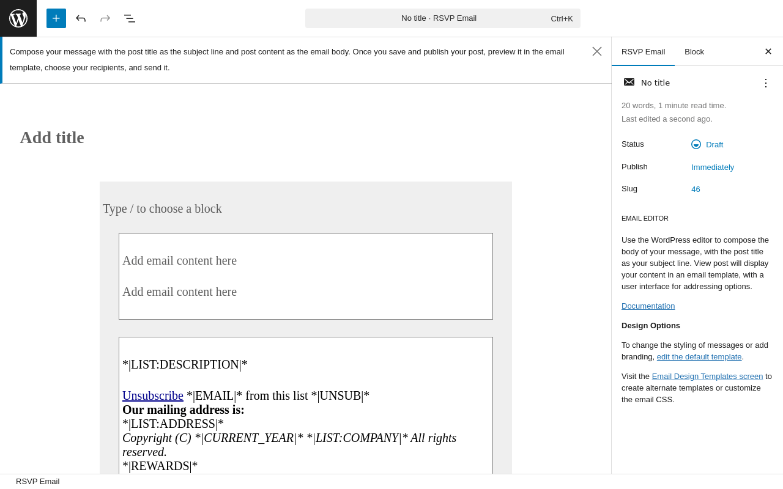Open the block inserter plus button
Screen dimensions: 783x489
[56, 18]
